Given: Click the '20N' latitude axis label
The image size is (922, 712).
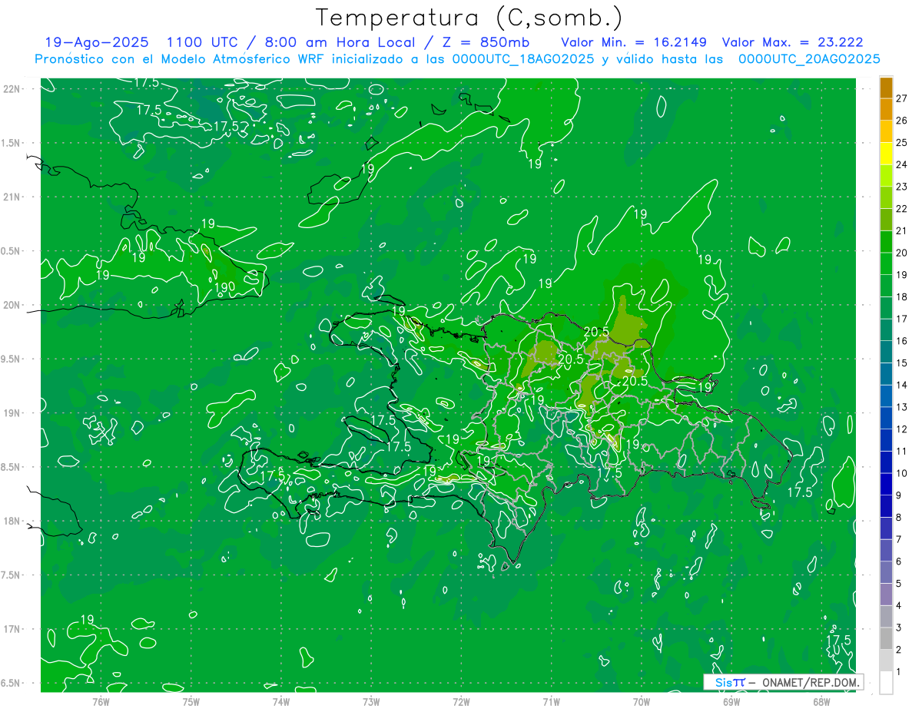Looking at the screenshot, I should point(12,305).
